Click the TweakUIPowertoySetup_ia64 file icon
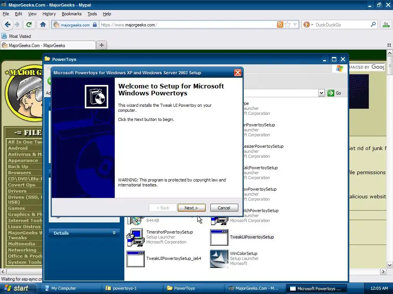393x294 pixels. point(135,259)
